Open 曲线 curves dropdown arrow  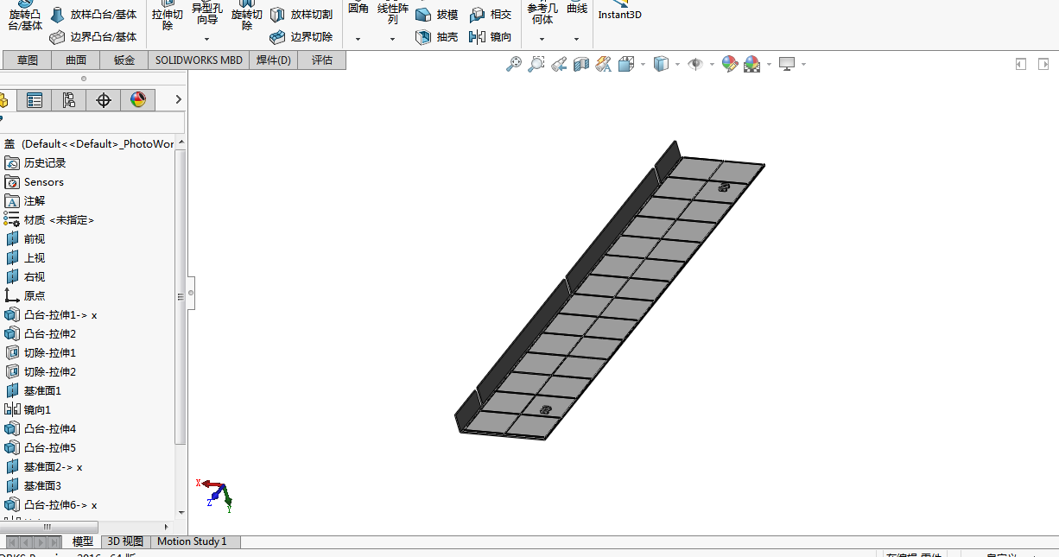click(x=577, y=39)
